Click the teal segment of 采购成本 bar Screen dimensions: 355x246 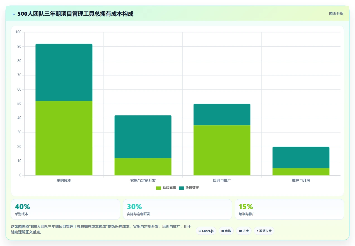(x=64, y=72)
